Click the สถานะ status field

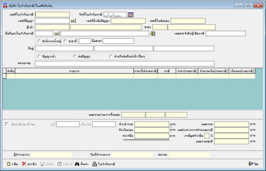click(x=189, y=155)
